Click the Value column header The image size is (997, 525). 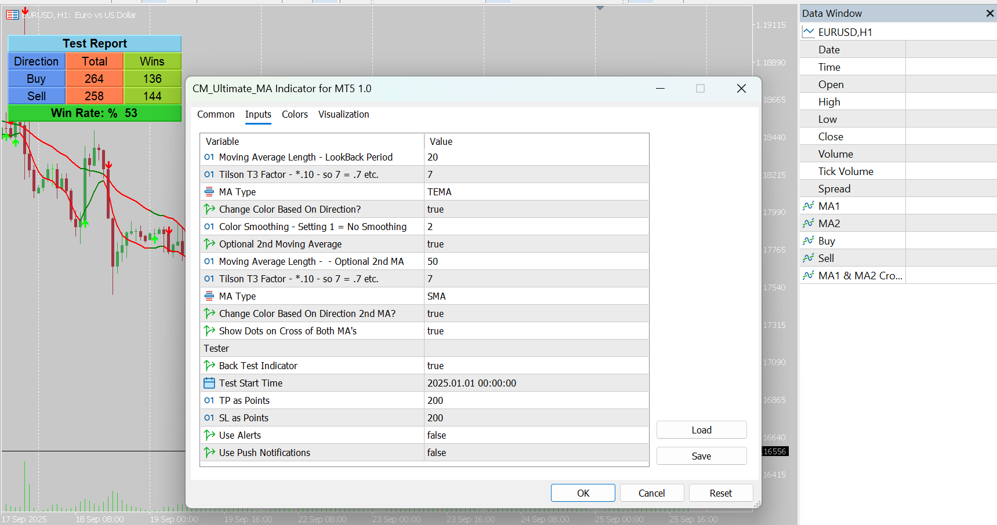tap(536, 141)
